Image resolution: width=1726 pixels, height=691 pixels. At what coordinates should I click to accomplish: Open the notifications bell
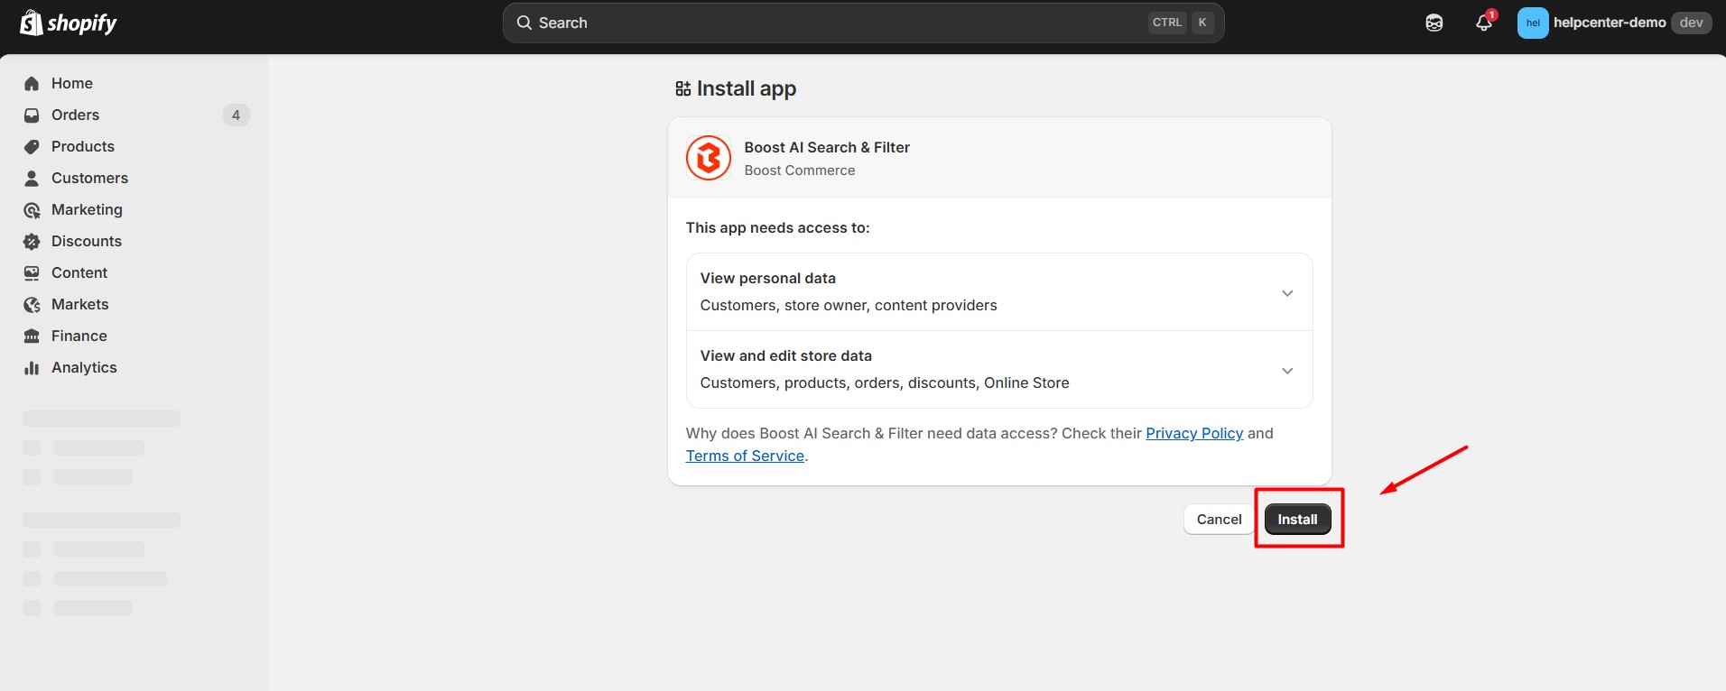click(1483, 23)
